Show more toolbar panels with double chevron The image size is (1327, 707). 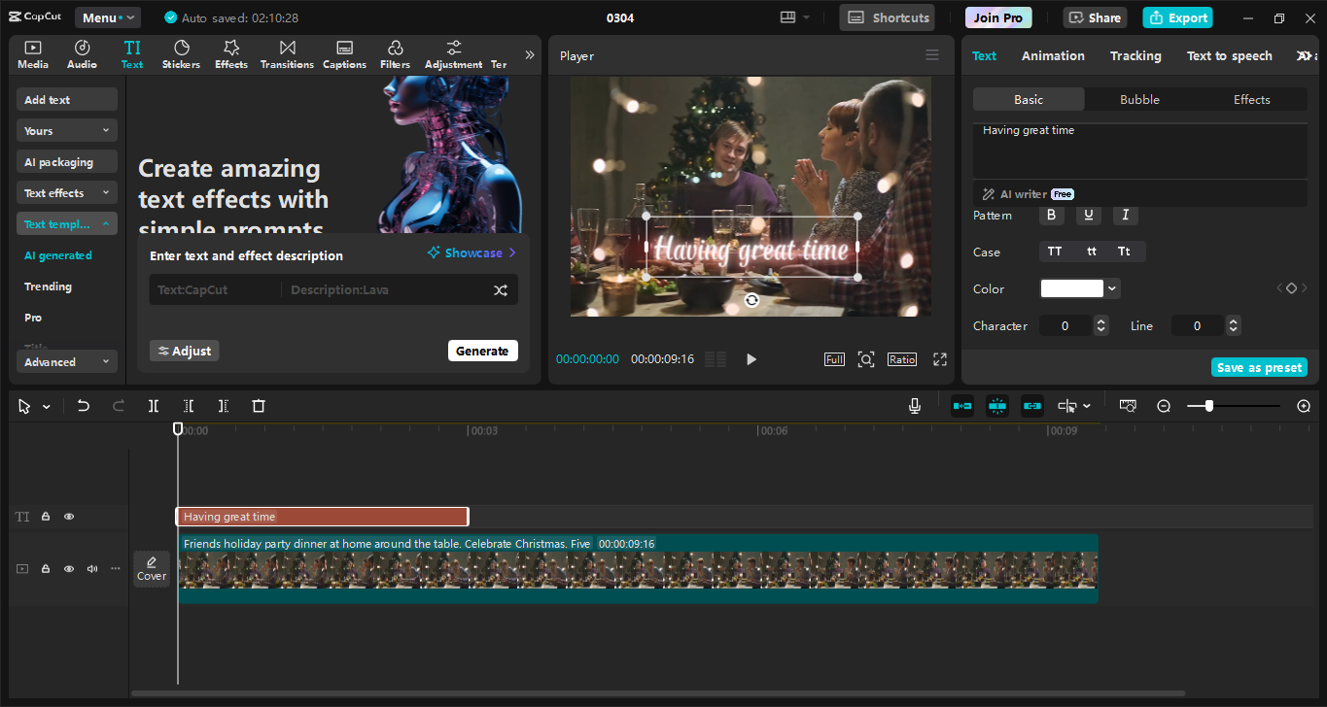coord(530,55)
